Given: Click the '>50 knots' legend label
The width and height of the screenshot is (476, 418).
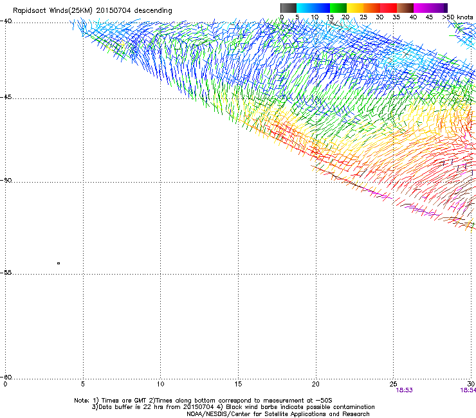Looking at the screenshot, I should [x=457, y=17].
